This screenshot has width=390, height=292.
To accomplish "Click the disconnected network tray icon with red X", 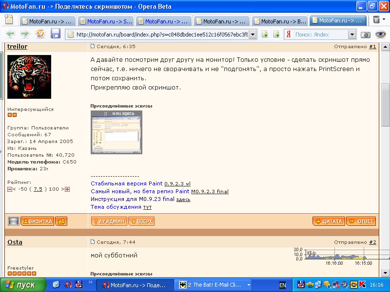I will (336, 285).
